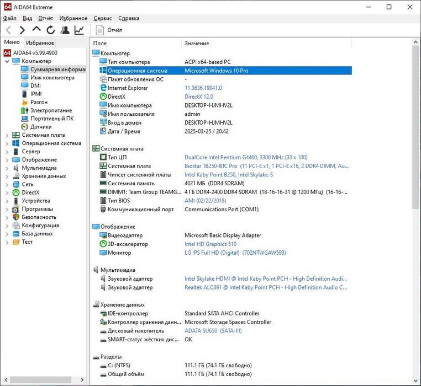Open the graph chart toolbar icon

click(79, 30)
